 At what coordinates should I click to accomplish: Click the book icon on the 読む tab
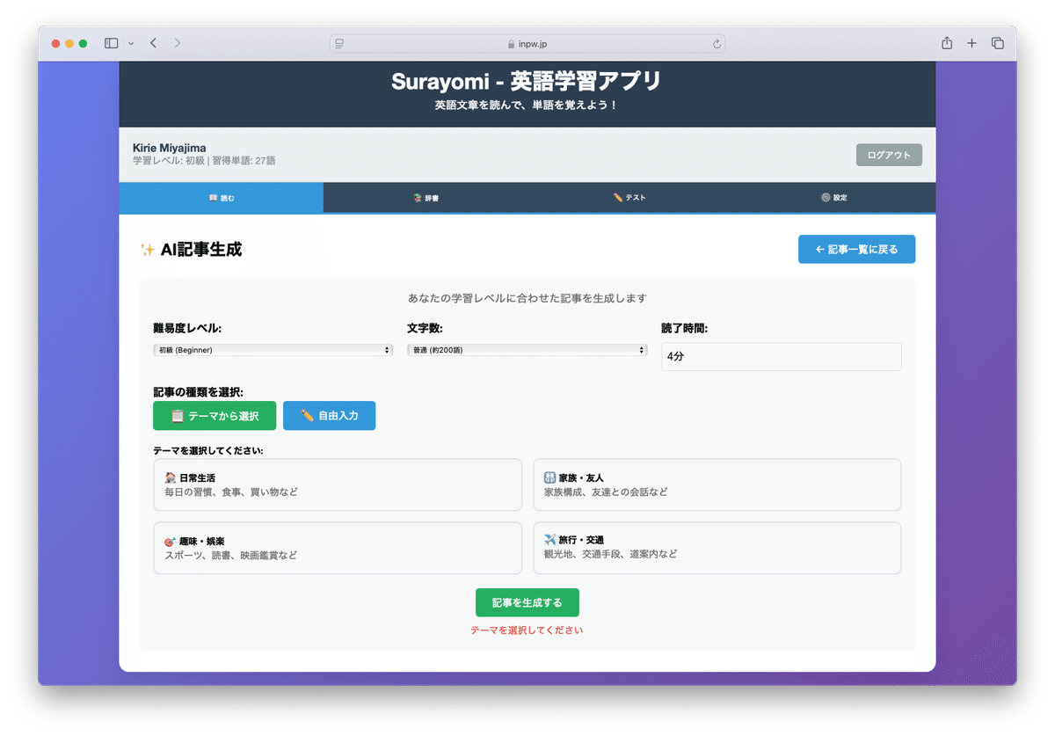click(x=212, y=197)
